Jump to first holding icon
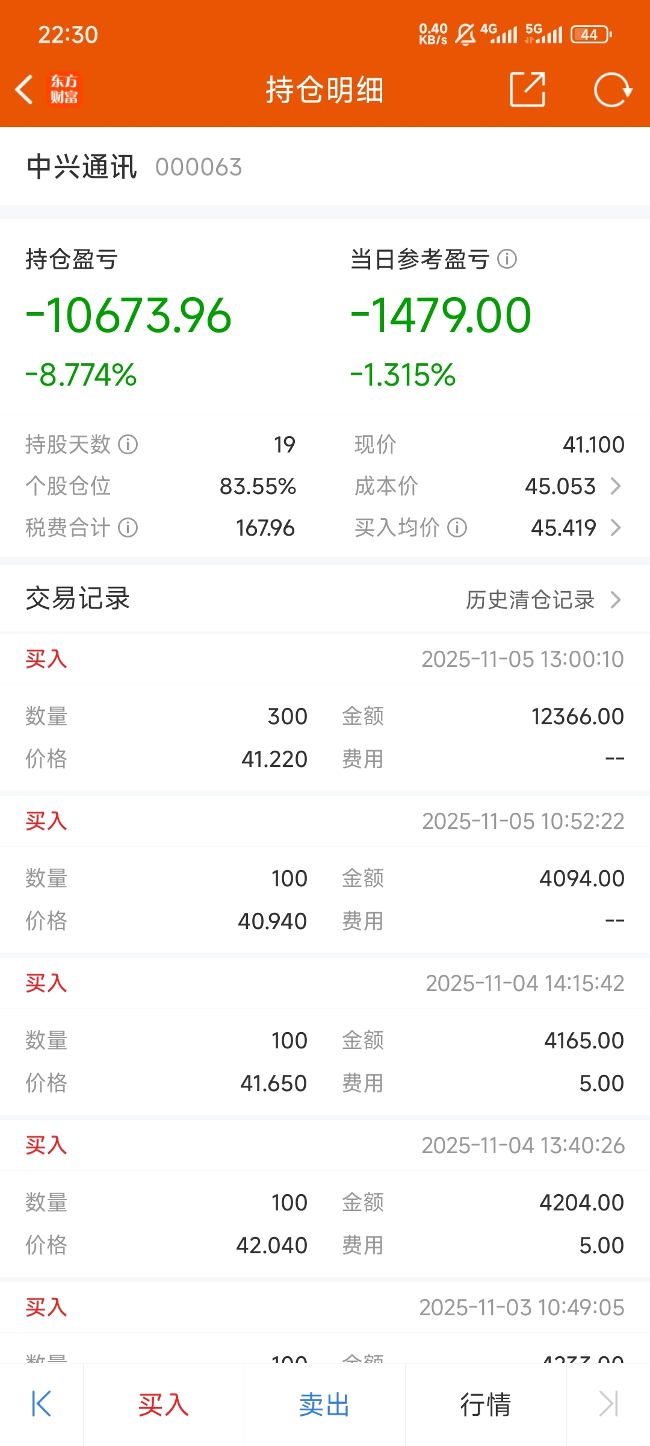The height and width of the screenshot is (1446, 650). coord(42,1404)
